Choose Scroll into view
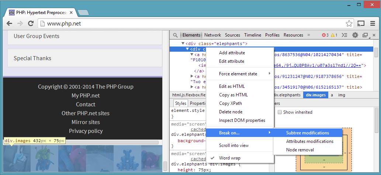Screen dimensions: 381x175 [x=240, y=145]
